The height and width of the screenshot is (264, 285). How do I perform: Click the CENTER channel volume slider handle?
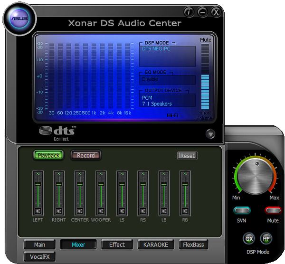80,184
